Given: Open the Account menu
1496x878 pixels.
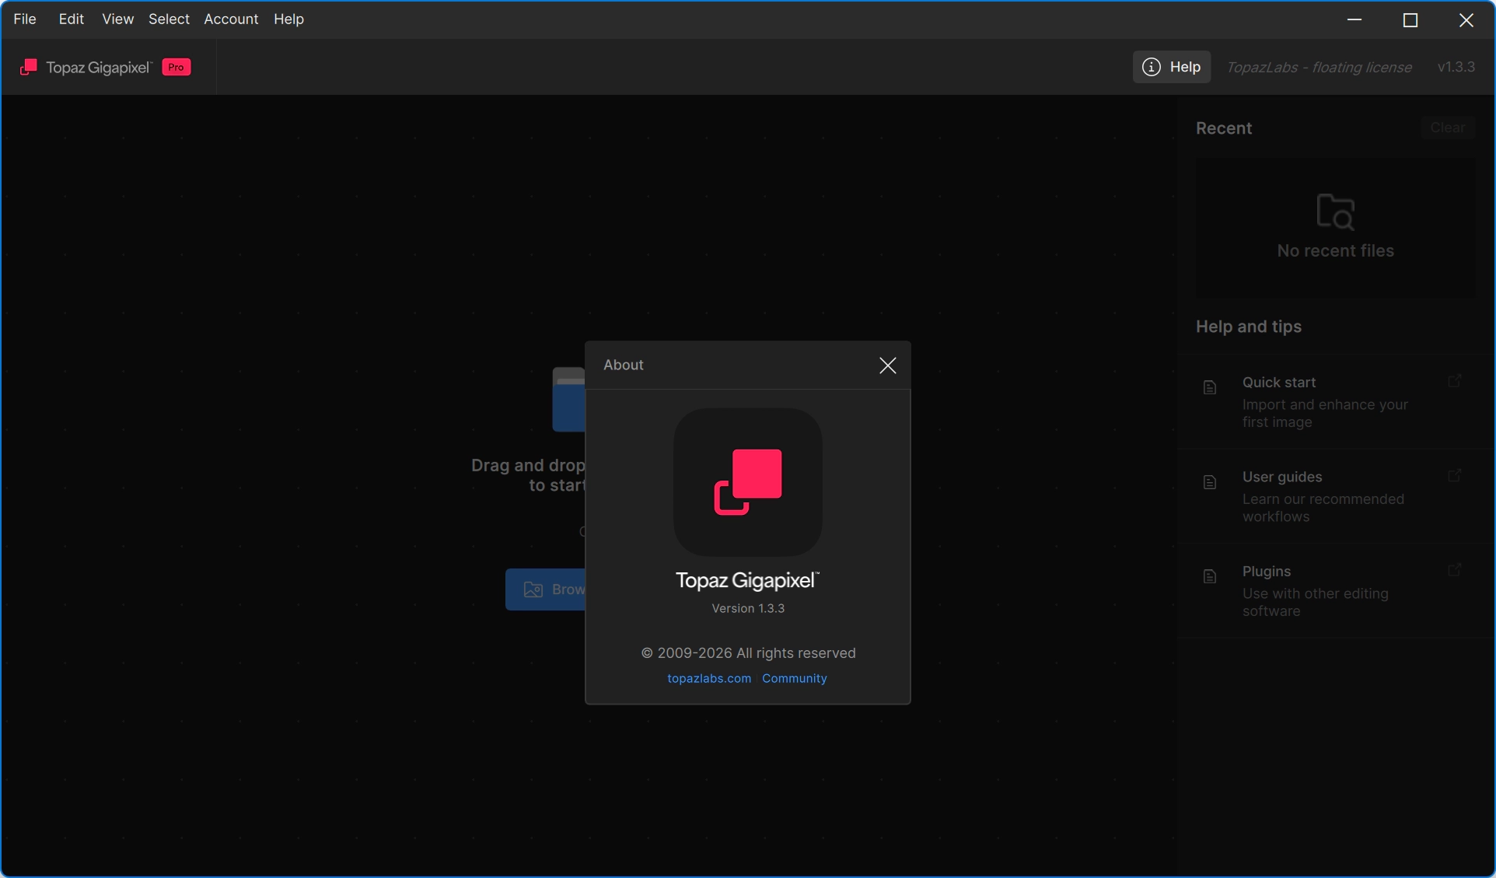Looking at the screenshot, I should click(x=231, y=19).
